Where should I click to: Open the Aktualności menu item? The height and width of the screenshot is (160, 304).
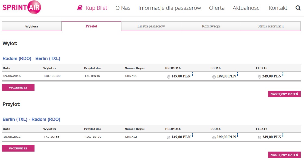pos(247,8)
